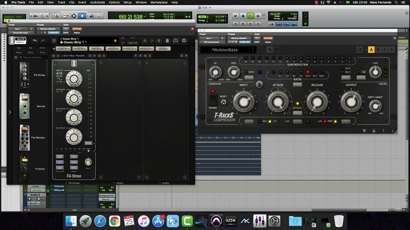410x230 pixels.
Task: Click the FG-Stress INPUT knob
Action: pyautogui.click(x=74, y=79)
